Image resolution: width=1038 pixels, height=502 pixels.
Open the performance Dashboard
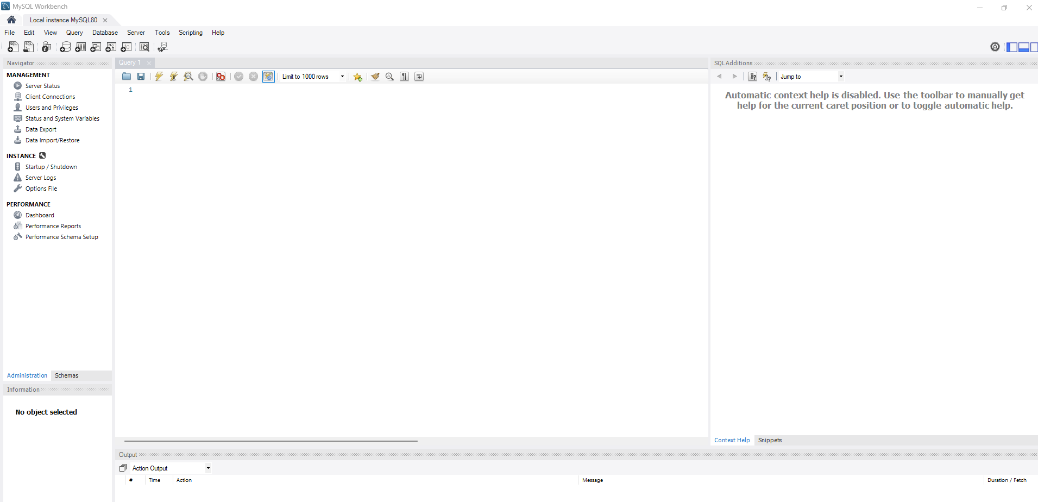[x=40, y=215]
